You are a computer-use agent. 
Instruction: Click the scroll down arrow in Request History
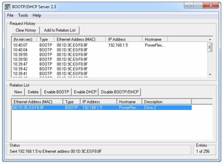pyautogui.click(x=210, y=74)
